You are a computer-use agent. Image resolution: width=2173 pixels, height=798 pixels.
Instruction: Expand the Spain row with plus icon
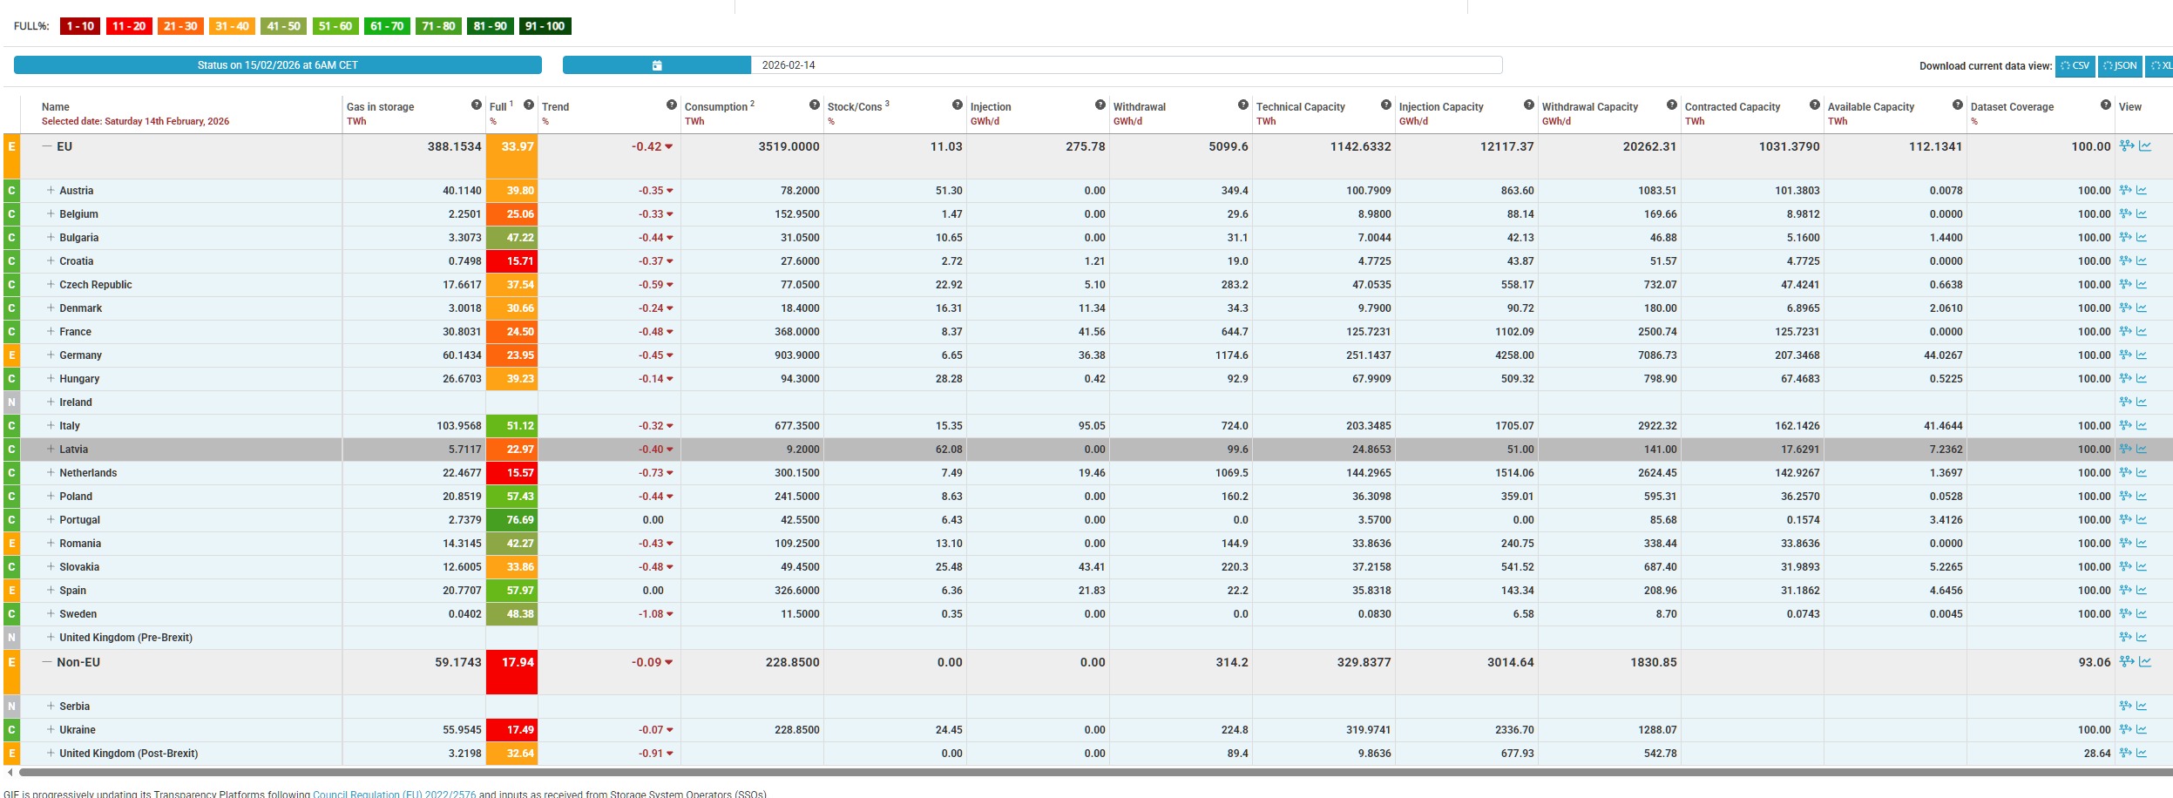click(51, 590)
